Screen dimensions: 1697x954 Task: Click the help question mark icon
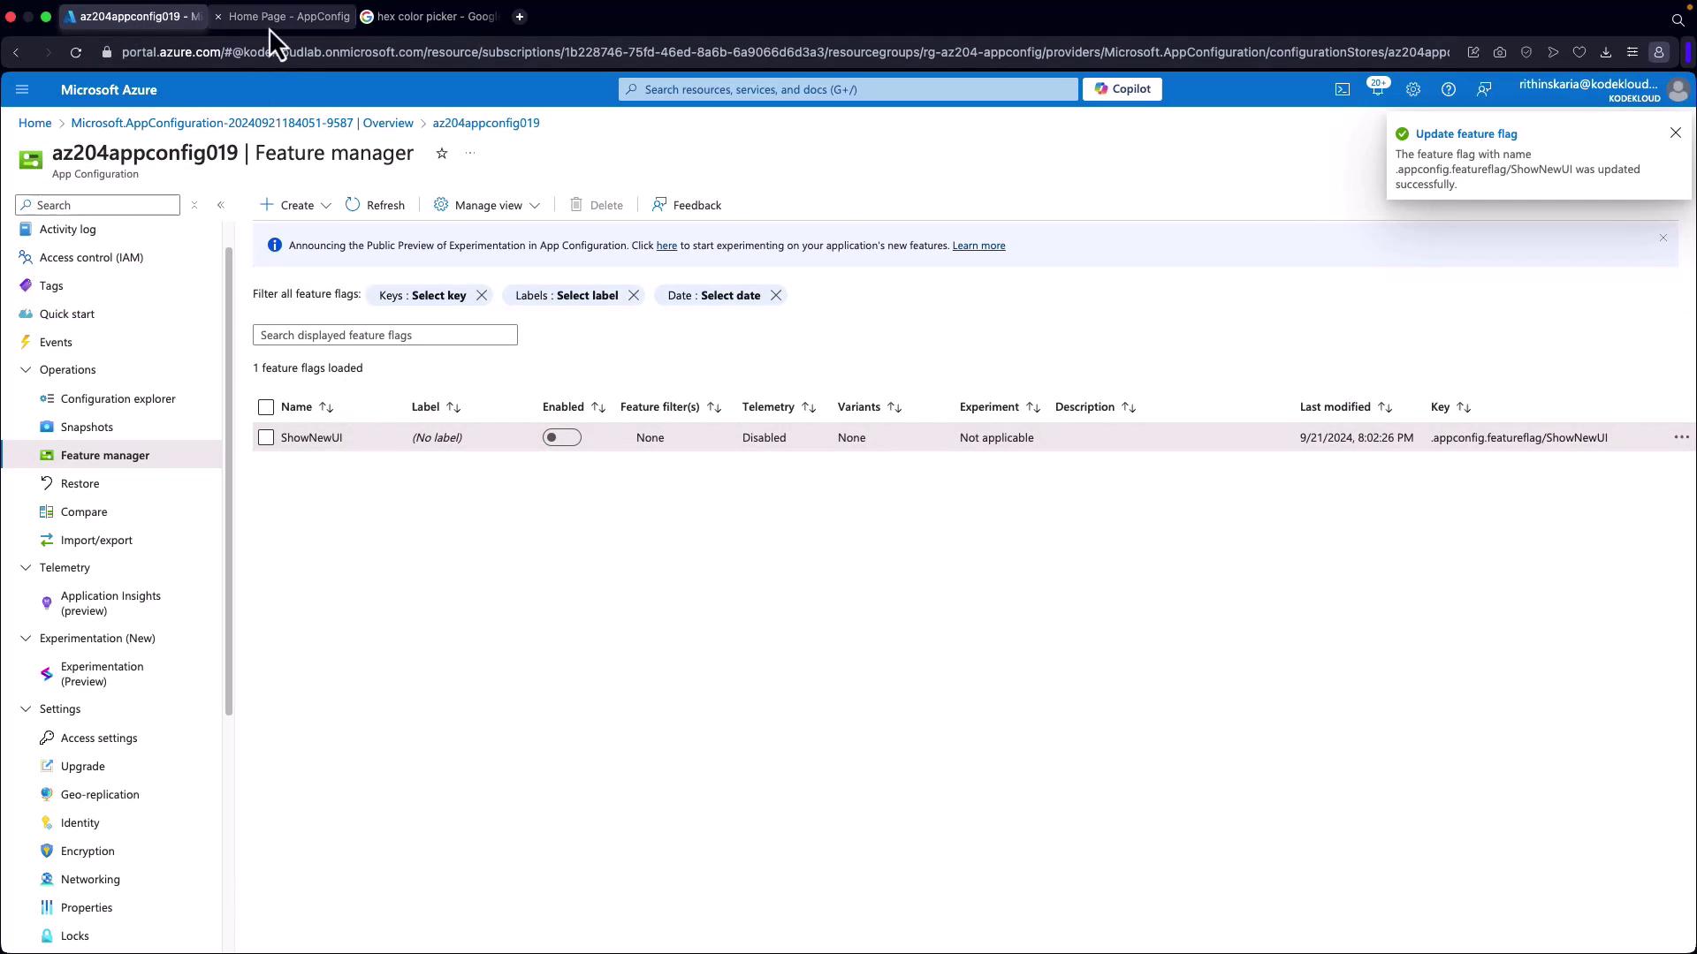click(x=1448, y=89)
